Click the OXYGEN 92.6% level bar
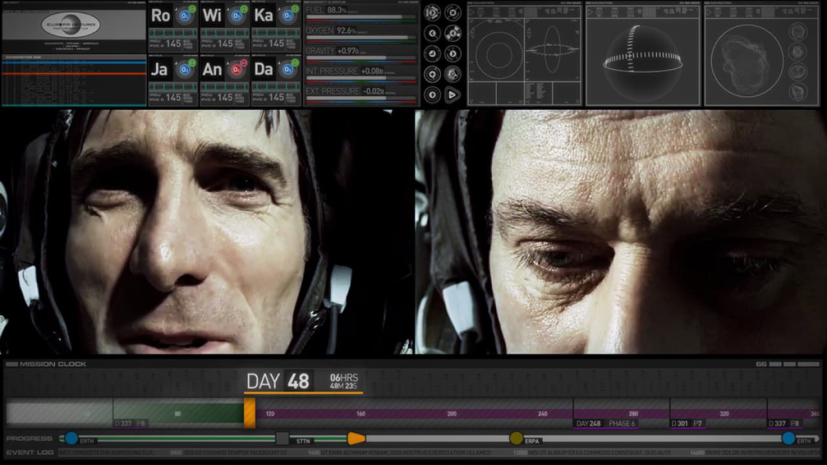This screenshot has height=465, width=827. tap(361, 37)
